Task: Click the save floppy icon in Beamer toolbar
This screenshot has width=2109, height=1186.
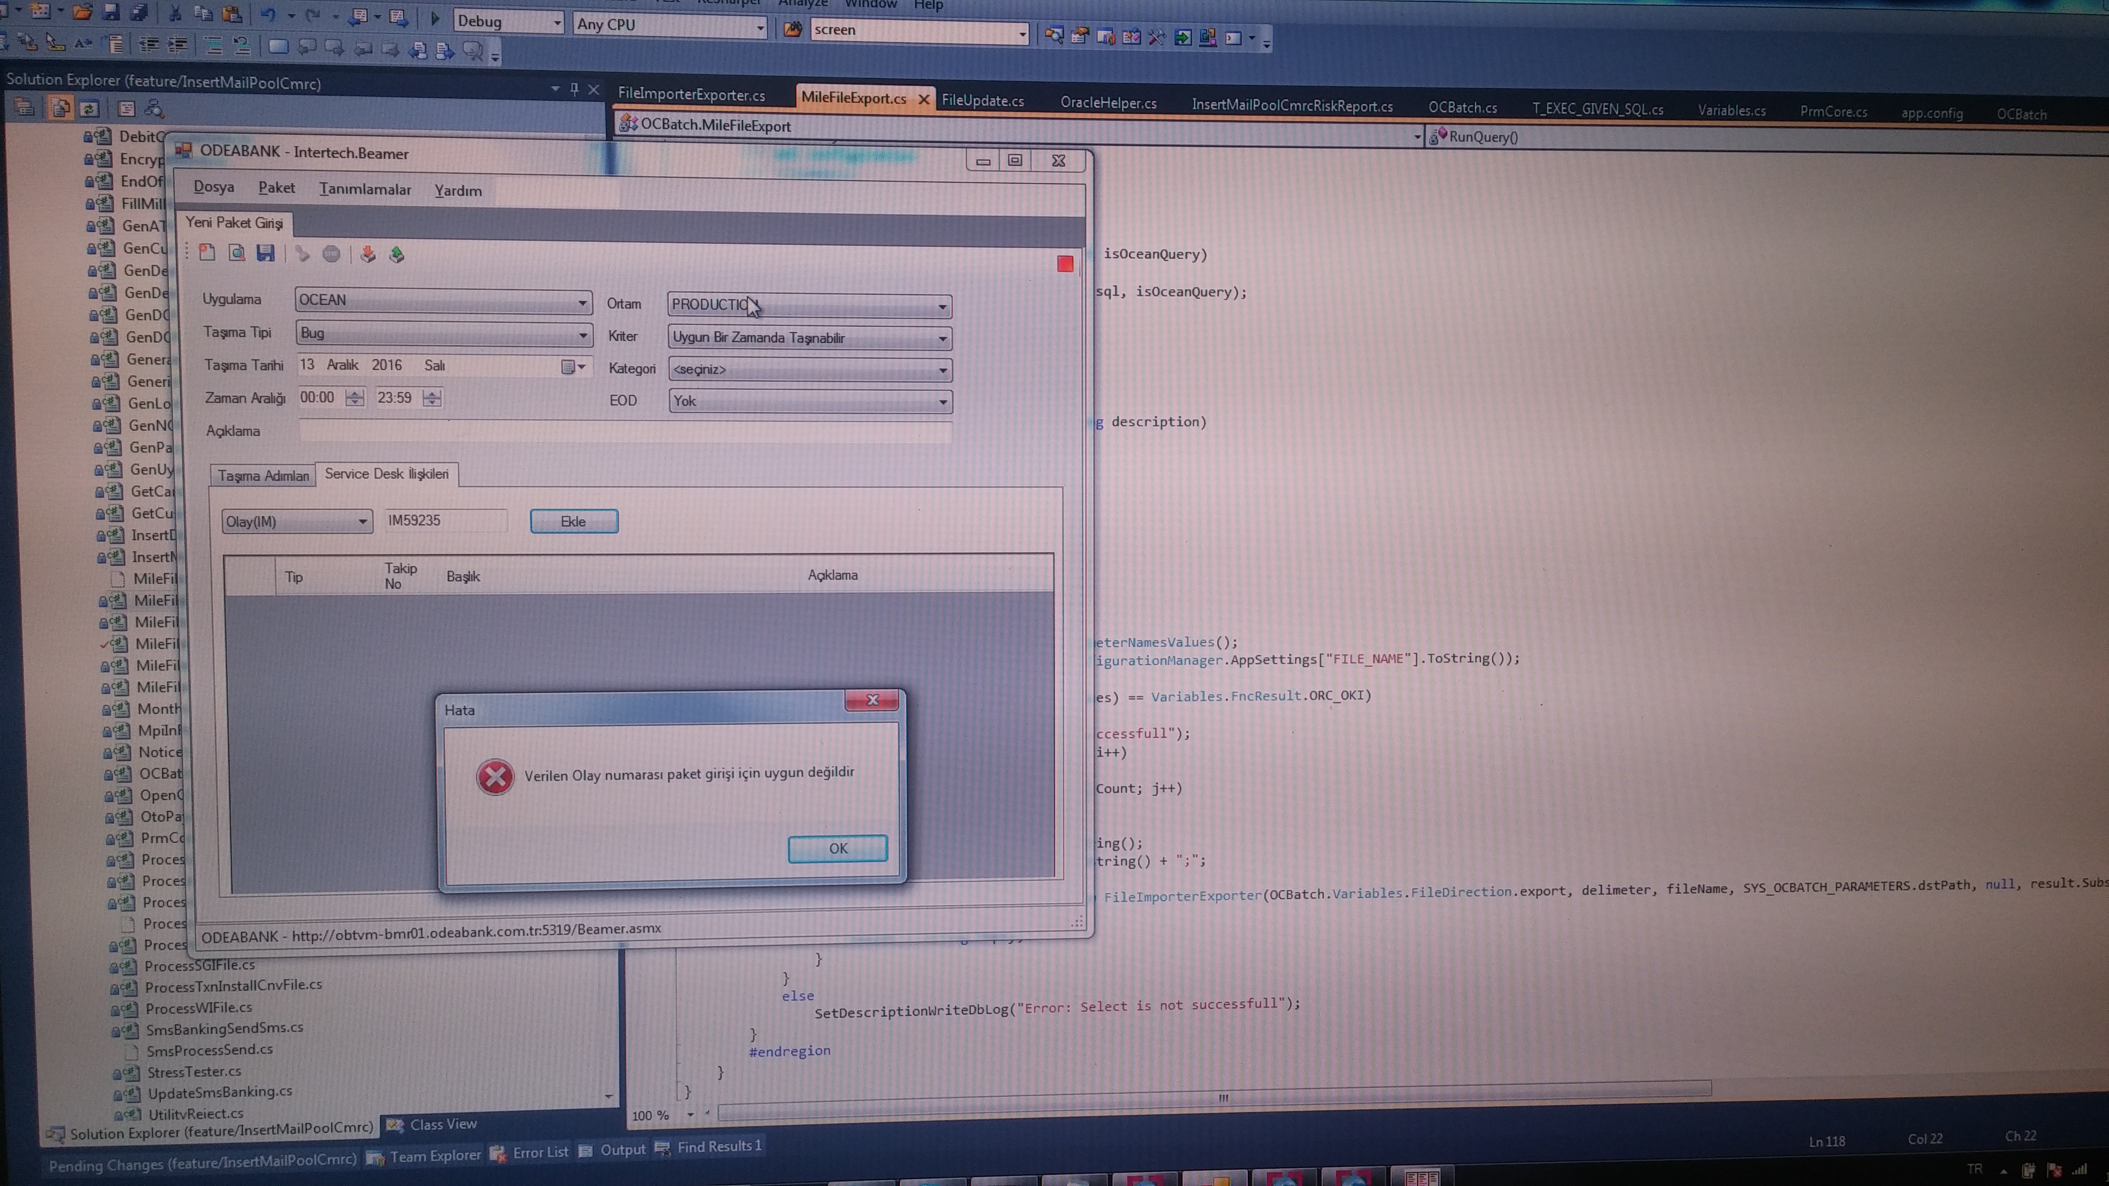Action: pyautogui.click(x=265, y=254)
